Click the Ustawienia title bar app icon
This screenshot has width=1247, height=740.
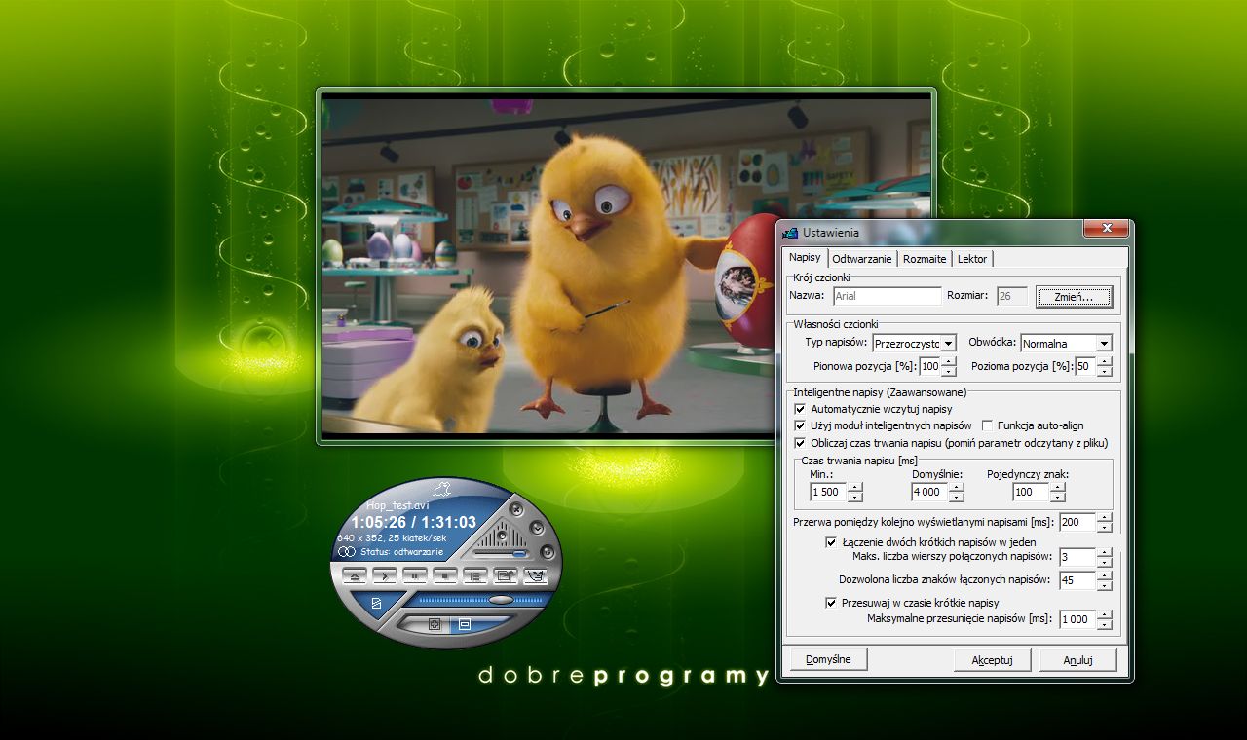(790, 232)
